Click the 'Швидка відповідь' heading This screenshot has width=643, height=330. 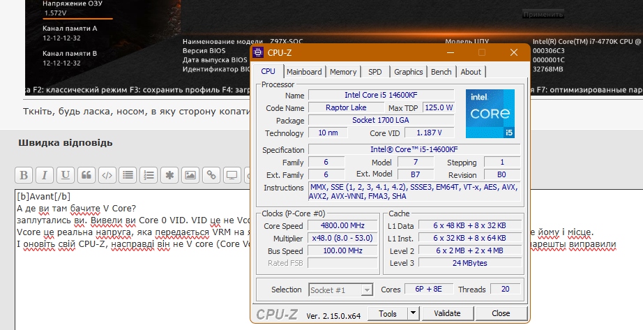coord(65,143)
